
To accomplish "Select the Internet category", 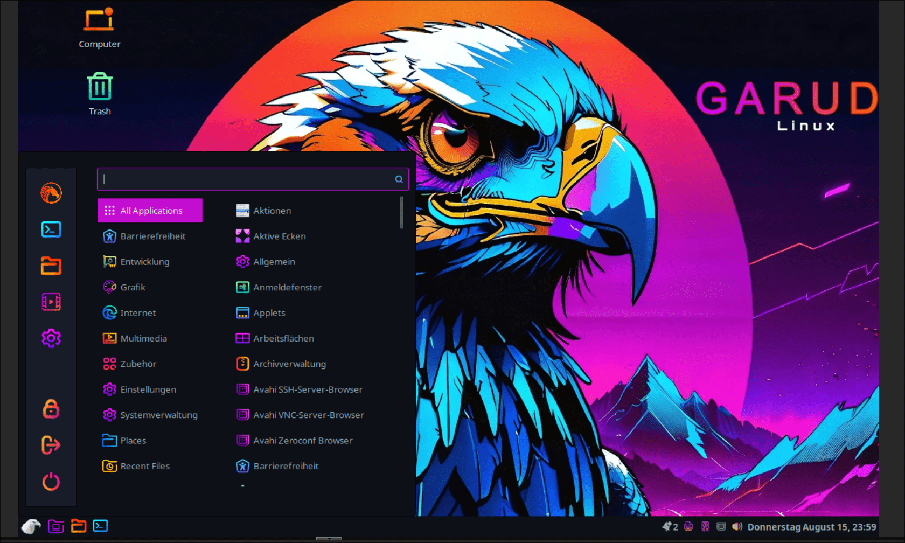I will (x=150, y=313).
